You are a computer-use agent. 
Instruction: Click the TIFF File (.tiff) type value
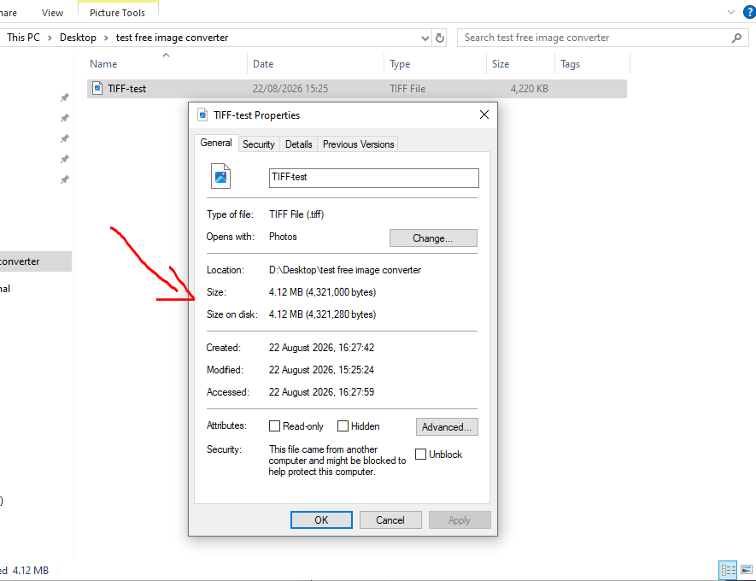coord(296,214)
